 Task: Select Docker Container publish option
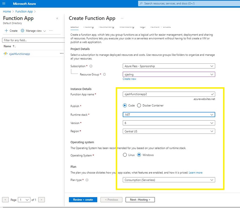139,106
